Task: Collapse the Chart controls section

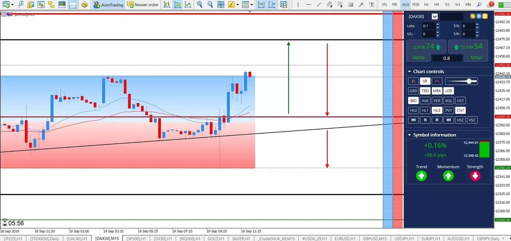Action: pos(409,71)
